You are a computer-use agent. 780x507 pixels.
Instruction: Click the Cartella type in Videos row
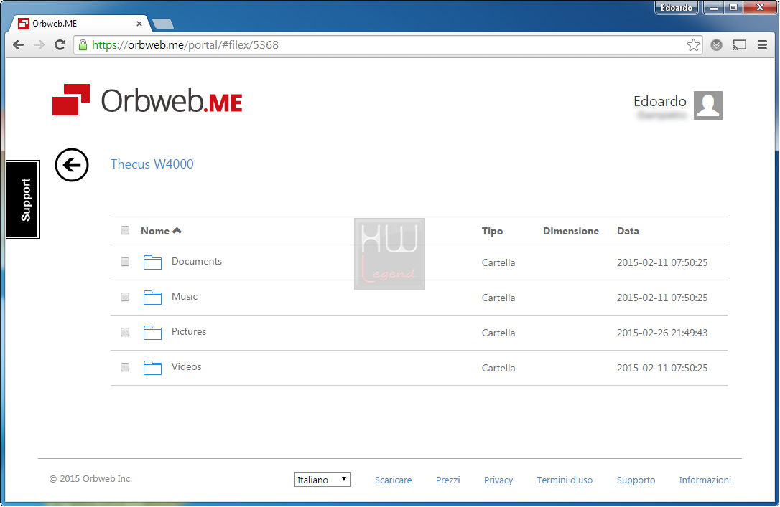click(x=498, y=368)
